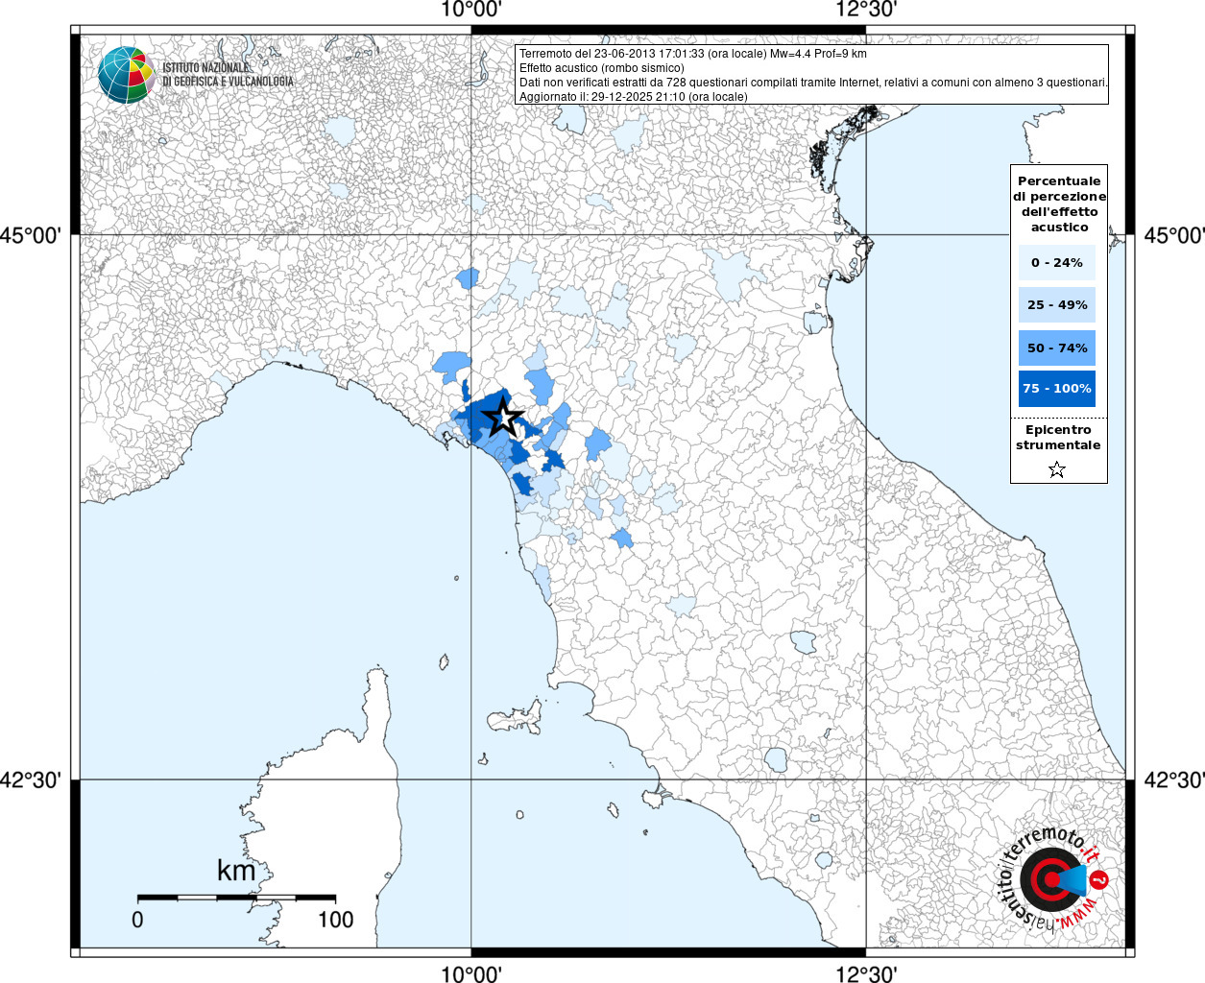Select the 50 - 74% legend swatch
Screen dimensions: 1205x983
coord(1057,348)
